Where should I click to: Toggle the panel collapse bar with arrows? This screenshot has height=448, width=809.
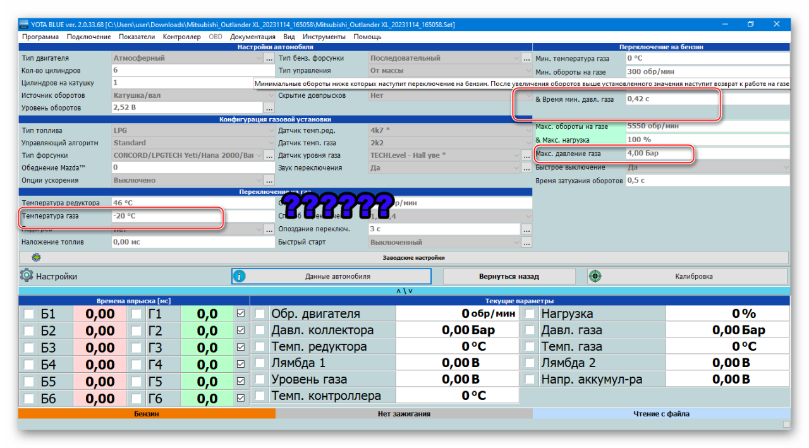pos(404,291)
